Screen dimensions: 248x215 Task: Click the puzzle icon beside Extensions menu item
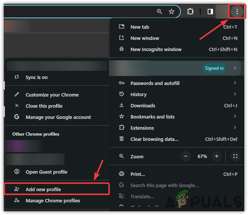coord(122,127)
